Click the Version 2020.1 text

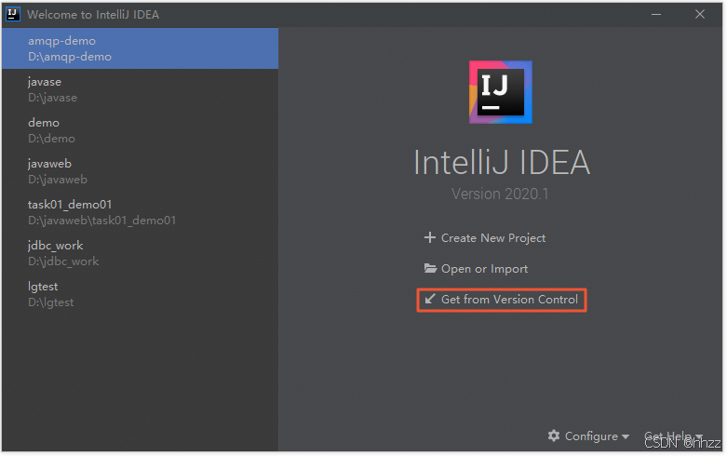500,194
